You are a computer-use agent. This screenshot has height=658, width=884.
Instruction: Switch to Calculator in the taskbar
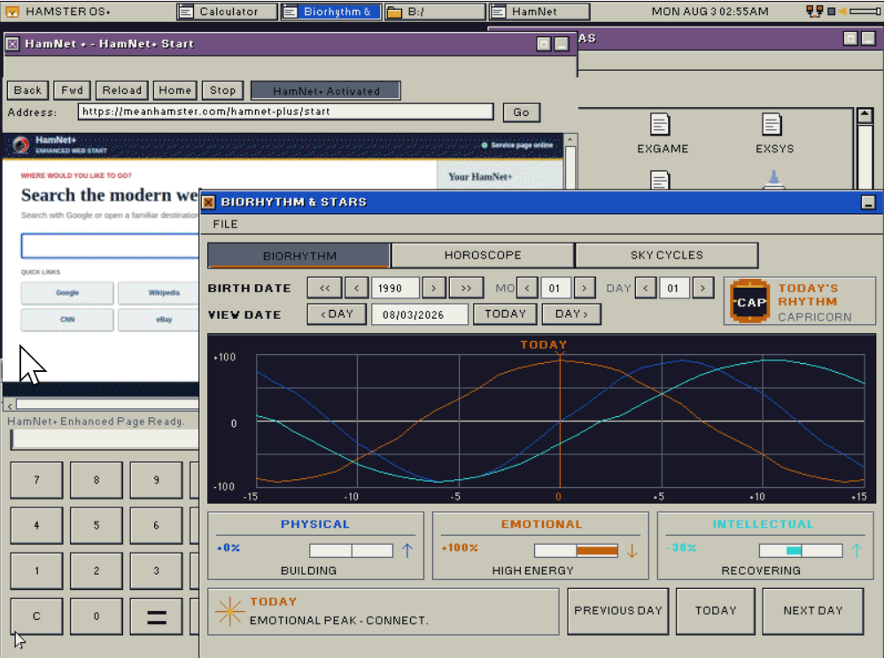228,12
